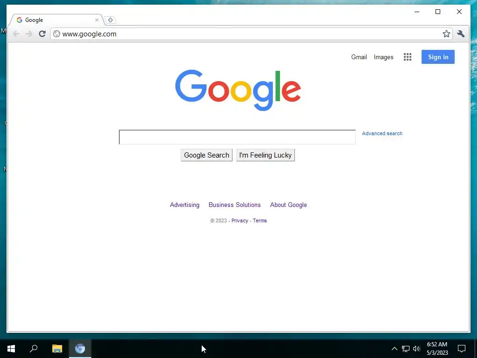Open the Windows Start menu
The height and width of the screenshot is (358, 477).
pyautogui.click(x=11, y=349)
